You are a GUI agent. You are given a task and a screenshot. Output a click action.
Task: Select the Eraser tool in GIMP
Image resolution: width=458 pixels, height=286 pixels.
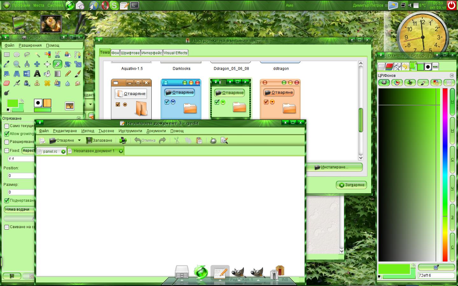pos(7,83)
